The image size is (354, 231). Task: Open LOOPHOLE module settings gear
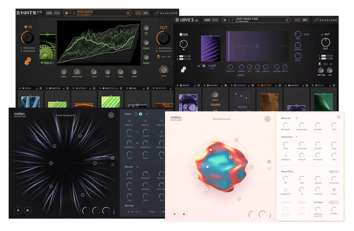coord(253,86)
